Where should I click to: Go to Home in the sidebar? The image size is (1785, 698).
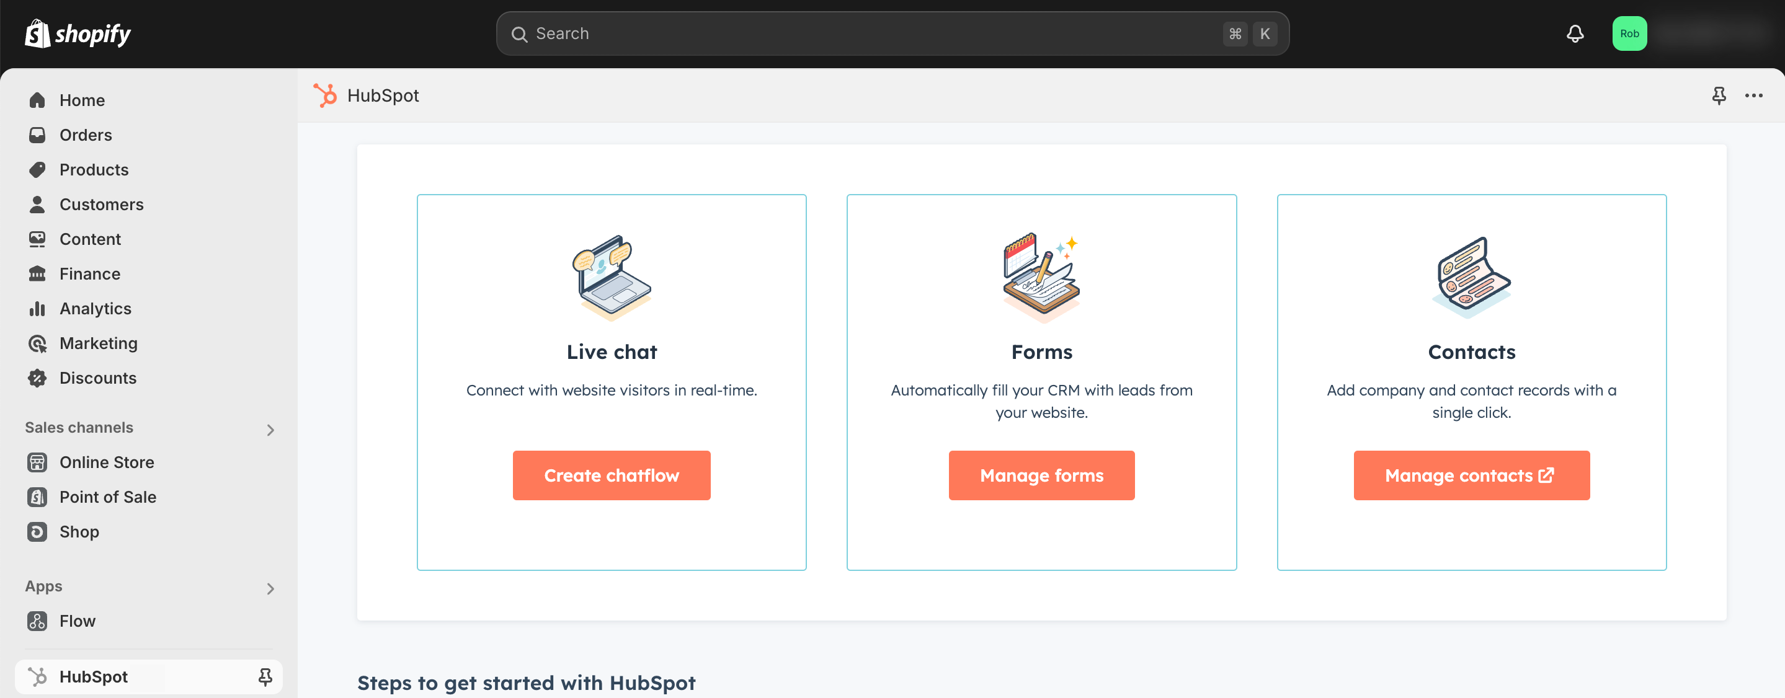[x=37, y=100]
